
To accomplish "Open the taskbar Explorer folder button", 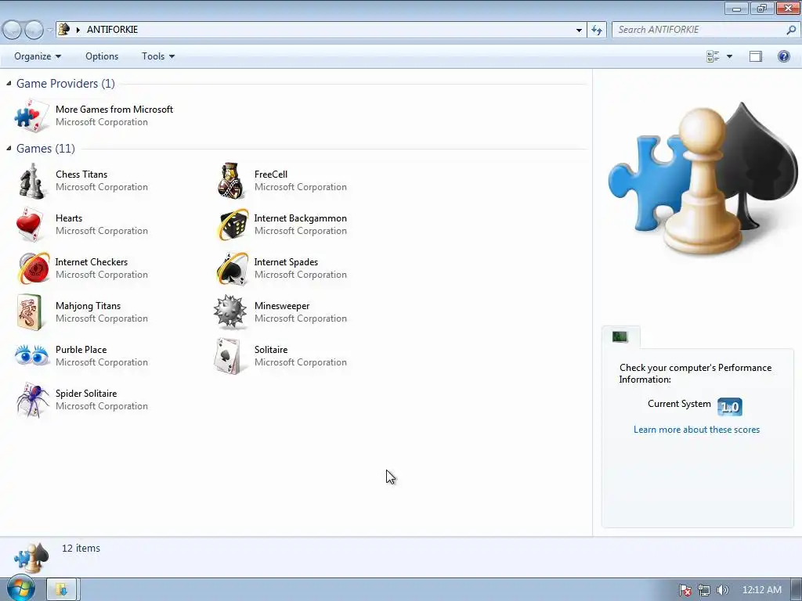I will click(x=61, y=589).
